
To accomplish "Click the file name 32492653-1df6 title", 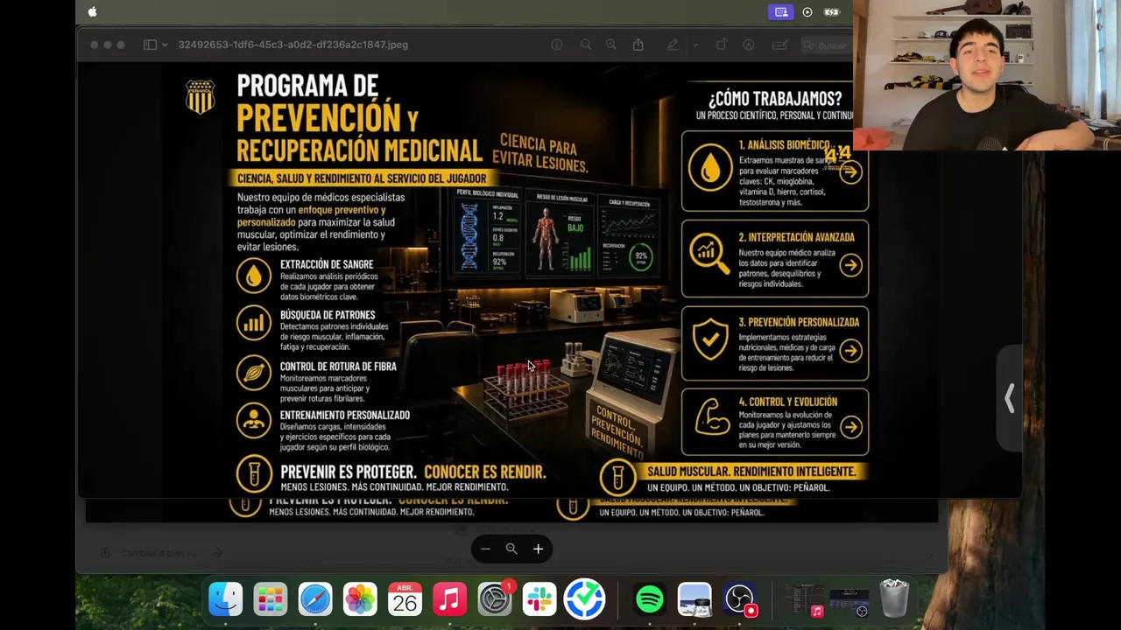I will pos(293,45).
